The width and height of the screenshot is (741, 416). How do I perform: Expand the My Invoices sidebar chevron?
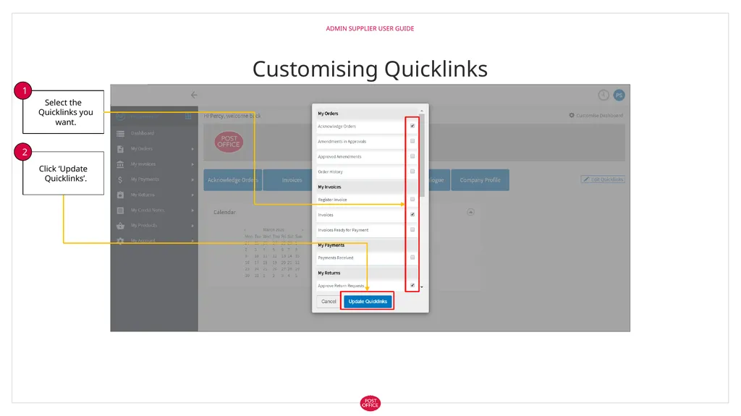click(192, 164)
